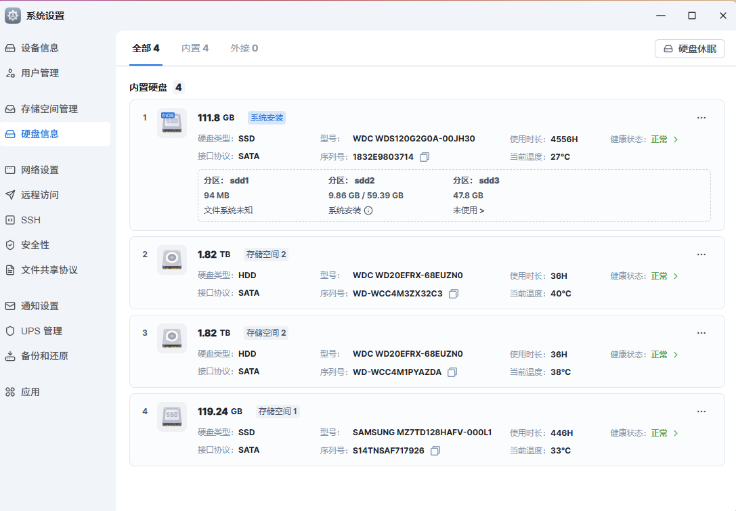The height and width of the screenshot is (511, 736).
Task: Open UPS 管理 page
Action: (55, 331)
